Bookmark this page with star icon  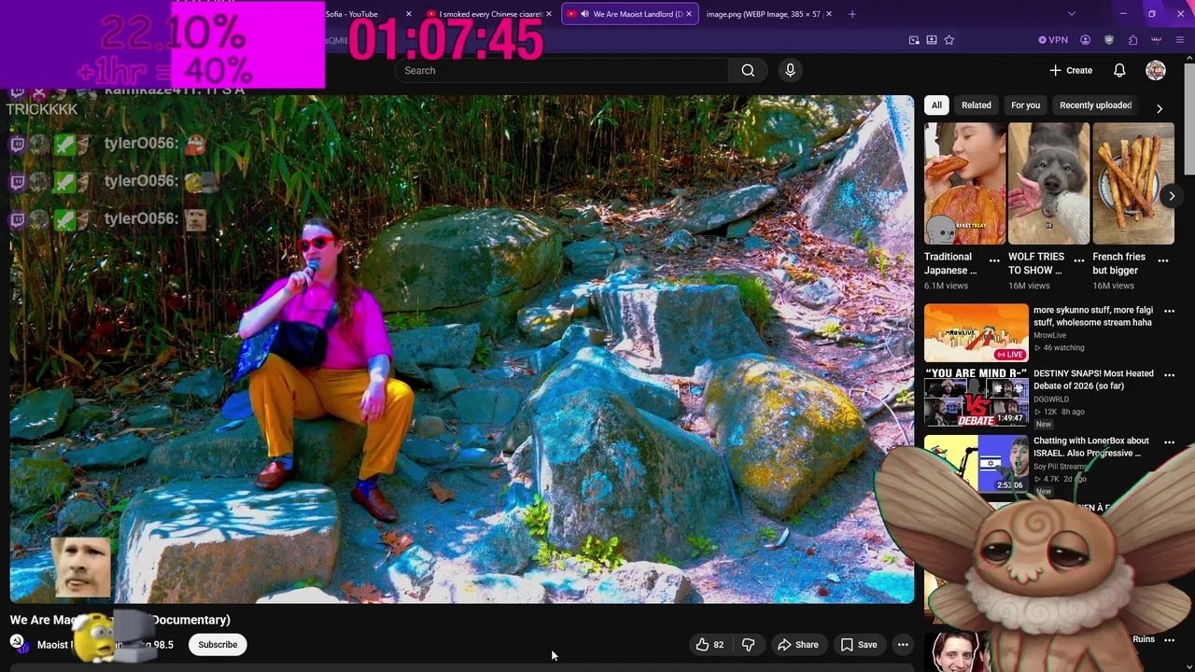pos(949,40)
